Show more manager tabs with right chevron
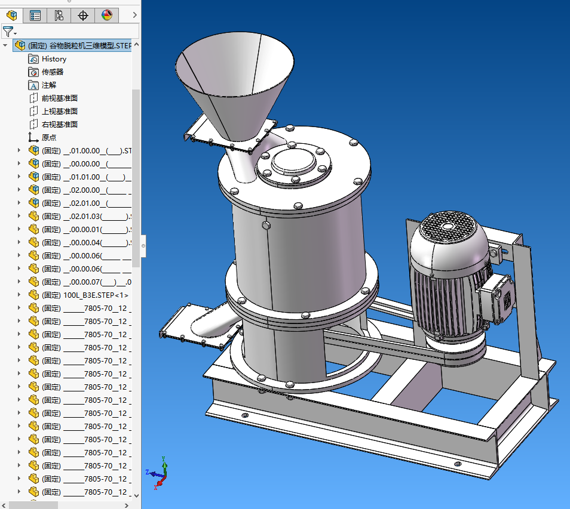Image resolution: width=570 pixels, height=509 pixels. click(134, 16)
